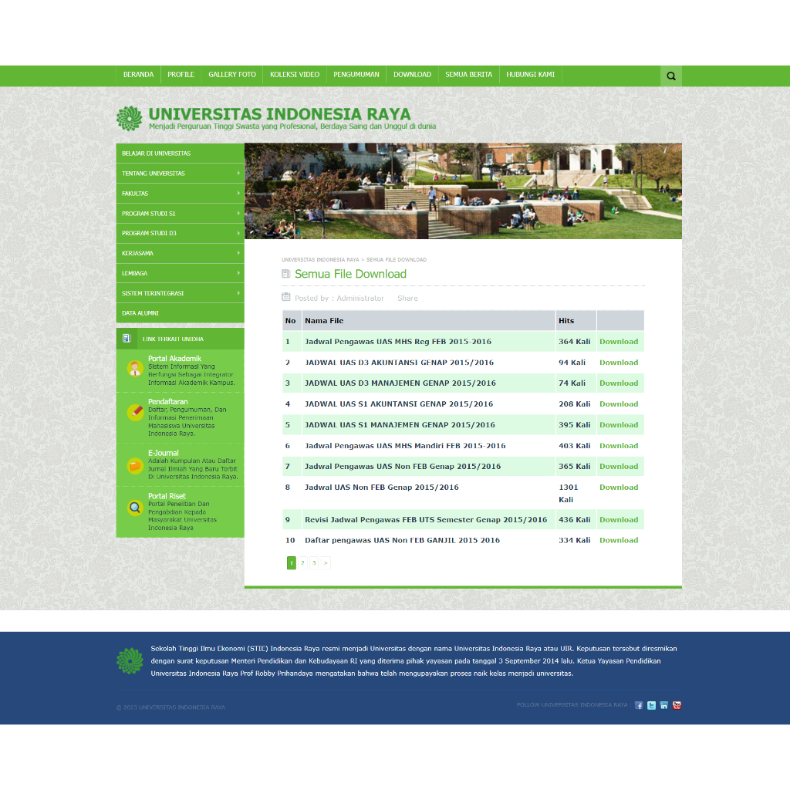Click the document icon beside Semua File Download
Image resolution: width=790 pixels, height=790 pixels.
285,274
